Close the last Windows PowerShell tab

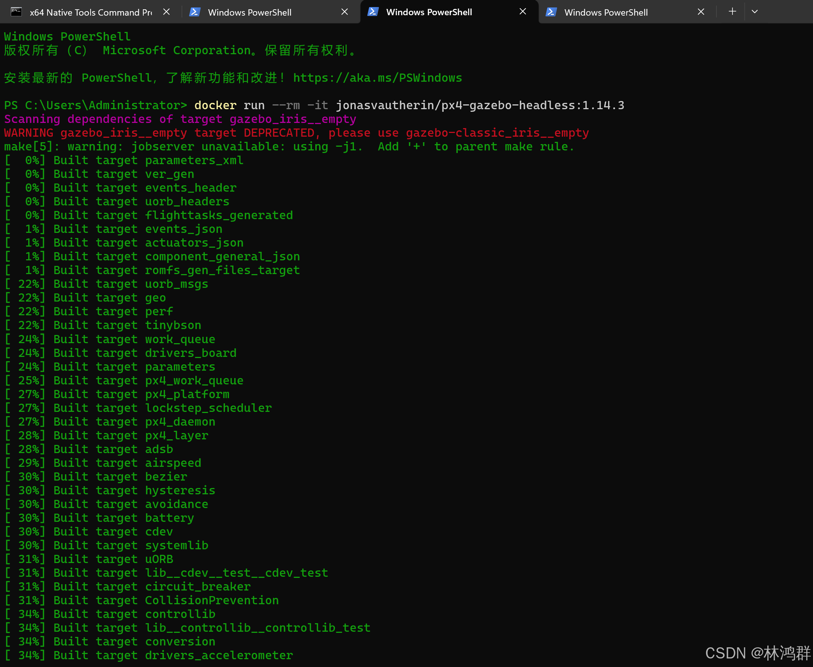(701, 12)
